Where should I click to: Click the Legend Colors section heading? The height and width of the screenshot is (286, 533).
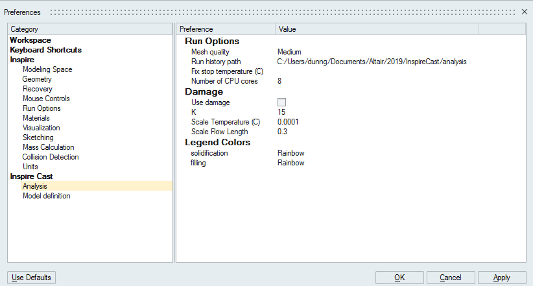pos(218,143)
